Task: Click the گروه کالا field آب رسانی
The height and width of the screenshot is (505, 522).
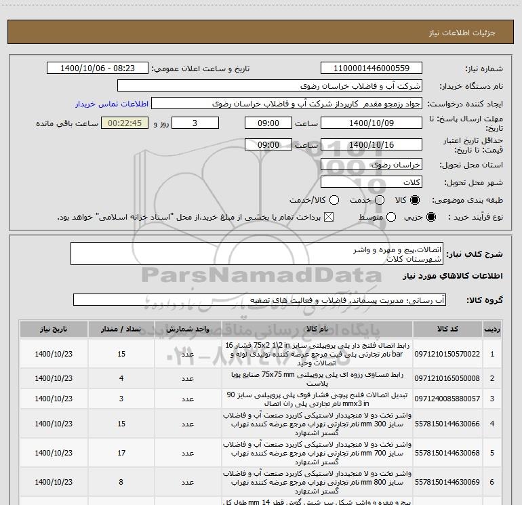Action: click(260, 300)
